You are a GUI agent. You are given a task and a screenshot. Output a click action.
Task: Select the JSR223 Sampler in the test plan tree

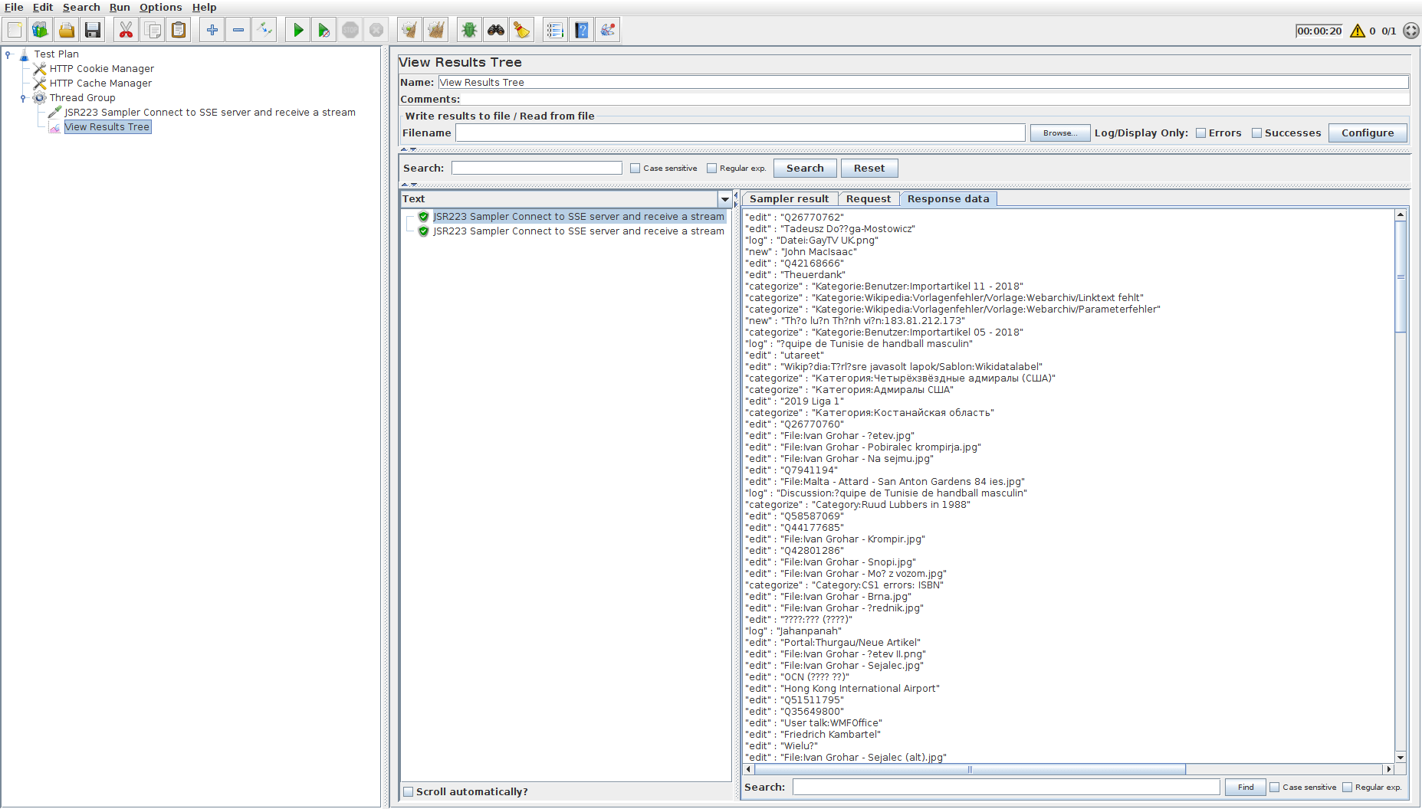(x=210, y=113)
